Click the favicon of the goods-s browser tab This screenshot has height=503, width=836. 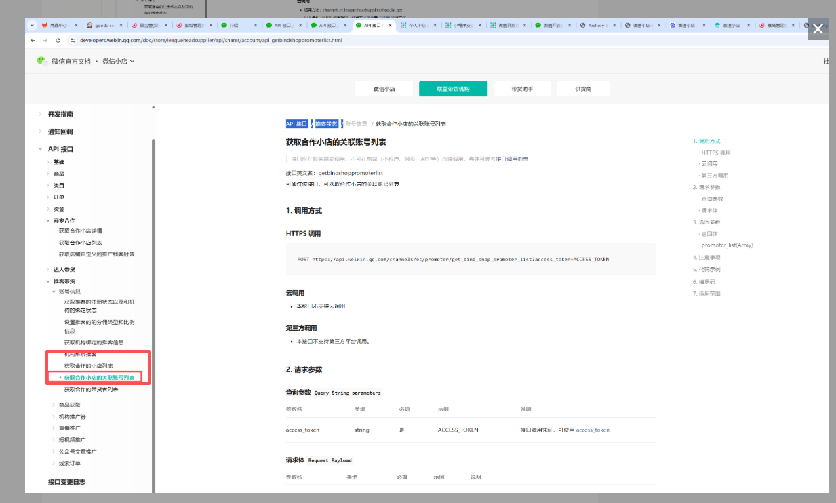point(90,25)
